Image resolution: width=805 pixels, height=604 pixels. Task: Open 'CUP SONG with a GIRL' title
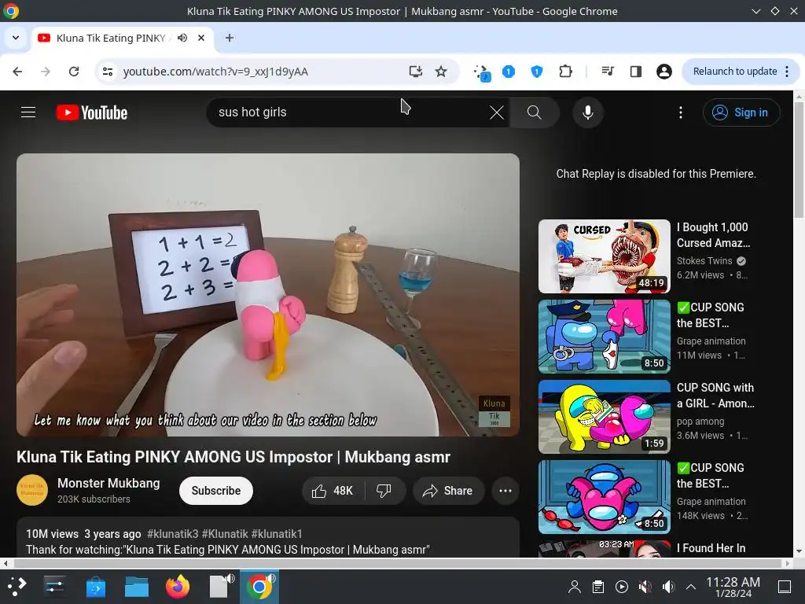click(x=715, y=396)
